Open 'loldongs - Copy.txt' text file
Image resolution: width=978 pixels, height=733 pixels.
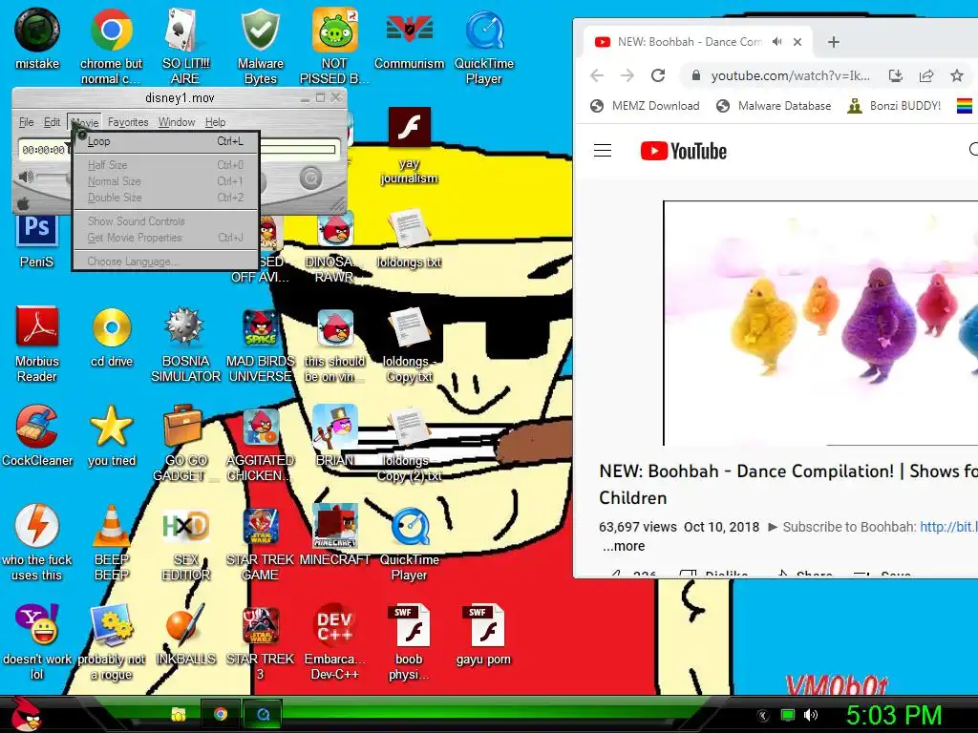[409, 326]
